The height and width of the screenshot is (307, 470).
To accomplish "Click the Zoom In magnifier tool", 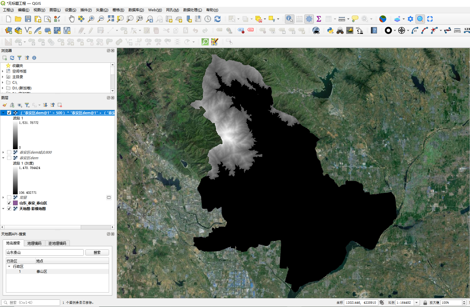I will click(x=91, y=19).
